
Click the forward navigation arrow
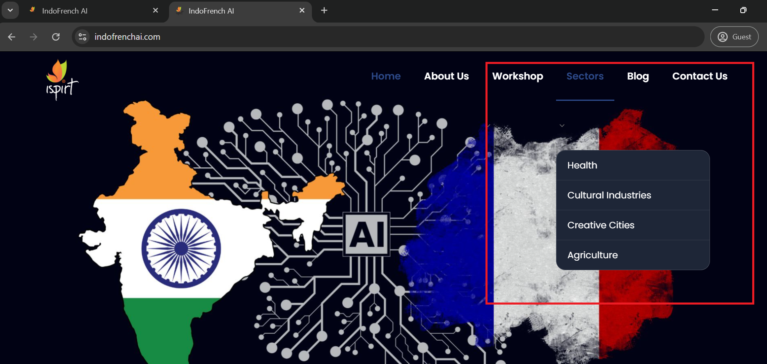34,37
